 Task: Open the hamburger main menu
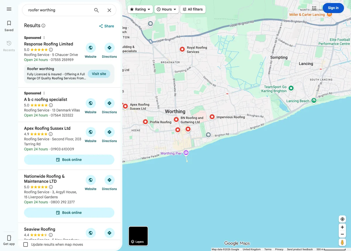9,9
